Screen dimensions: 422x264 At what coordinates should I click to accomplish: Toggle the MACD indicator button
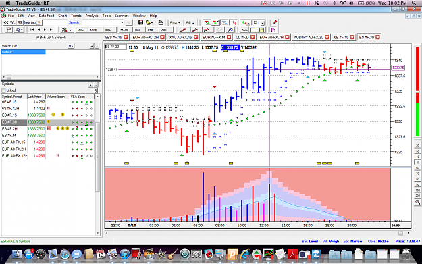[x=124, y=30]
